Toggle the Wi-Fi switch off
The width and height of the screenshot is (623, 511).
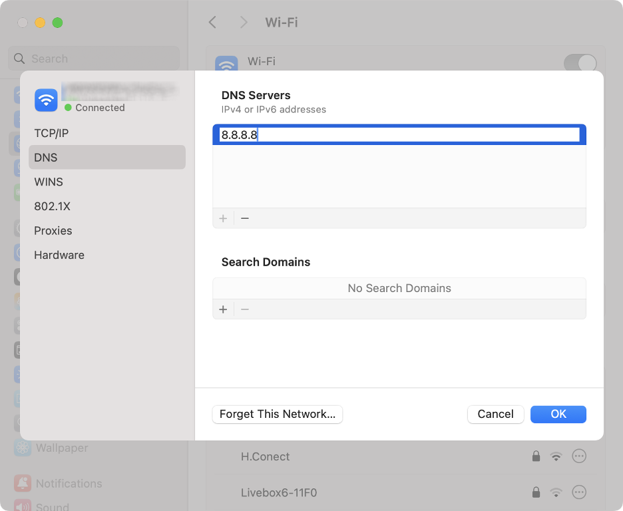(x=580, y=61)
